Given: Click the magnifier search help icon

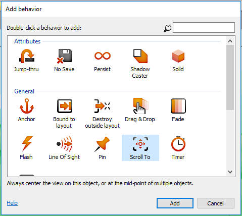Looking at the screenshot, I should pos(168,28).
